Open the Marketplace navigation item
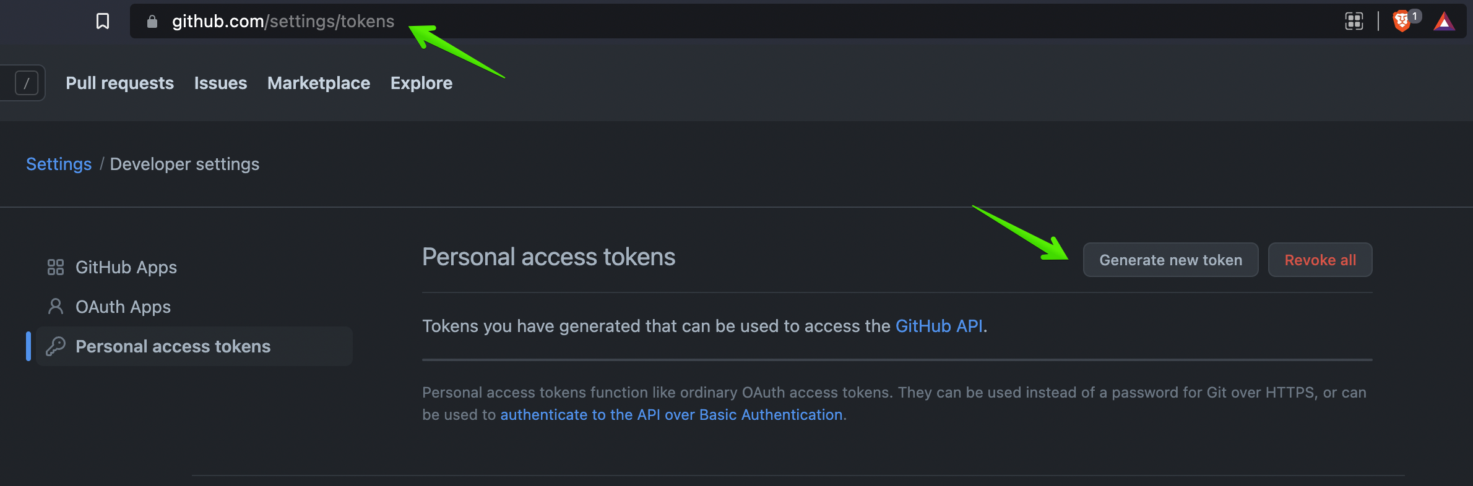Viewport: 1473px width, 486px height. [x=318, y=83]
